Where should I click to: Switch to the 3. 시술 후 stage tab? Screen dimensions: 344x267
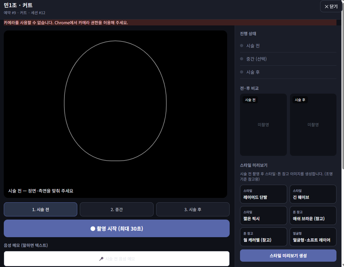pos(193,209)
